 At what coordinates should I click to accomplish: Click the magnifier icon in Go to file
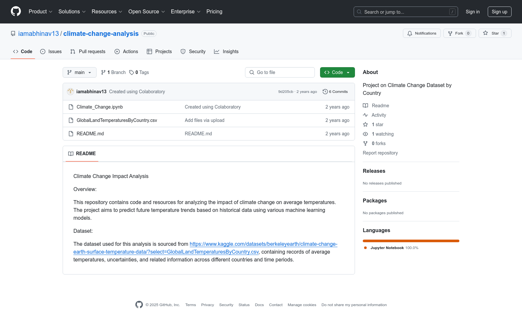tap(252, 72)
